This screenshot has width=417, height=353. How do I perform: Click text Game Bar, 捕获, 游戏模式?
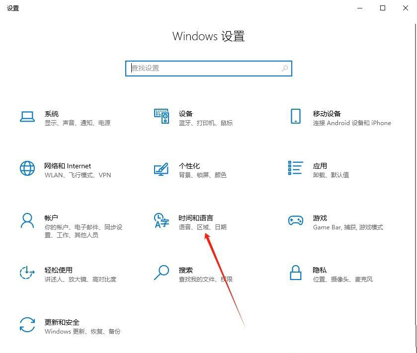coord(348,227)
